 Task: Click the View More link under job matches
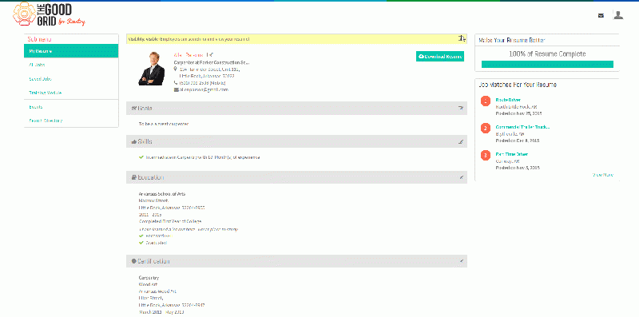tap(602, 175)
